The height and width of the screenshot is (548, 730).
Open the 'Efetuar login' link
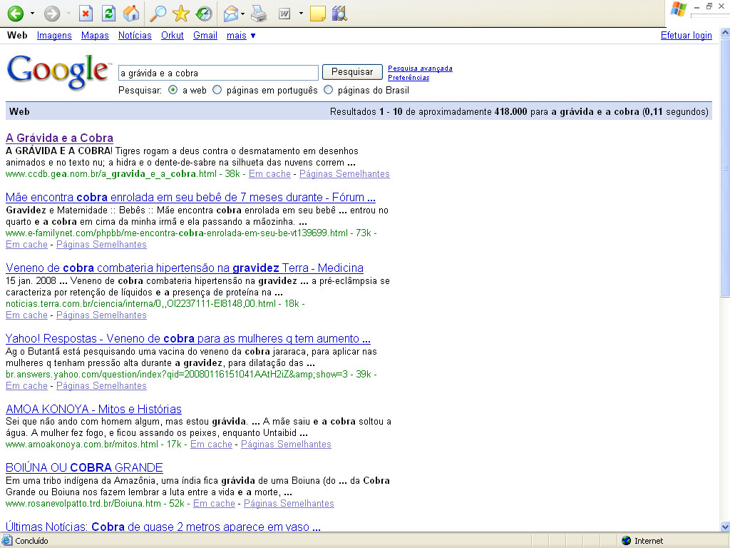pos(686,35)
